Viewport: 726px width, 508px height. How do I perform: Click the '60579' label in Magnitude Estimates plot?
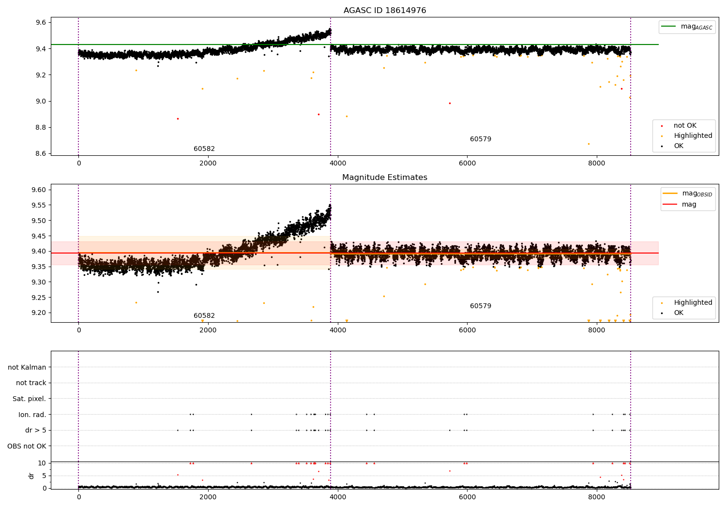tap(481, 306)
